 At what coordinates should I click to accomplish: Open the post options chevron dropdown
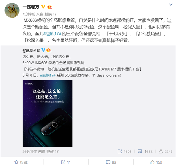[x=171, y=4]
